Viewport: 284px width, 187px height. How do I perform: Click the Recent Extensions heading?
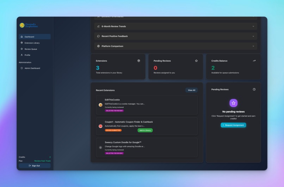pyautogui.click(x=105, y=90)
